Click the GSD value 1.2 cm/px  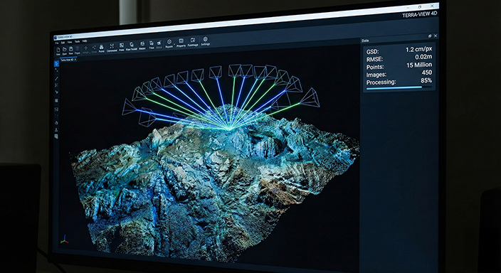click(418, 49)
